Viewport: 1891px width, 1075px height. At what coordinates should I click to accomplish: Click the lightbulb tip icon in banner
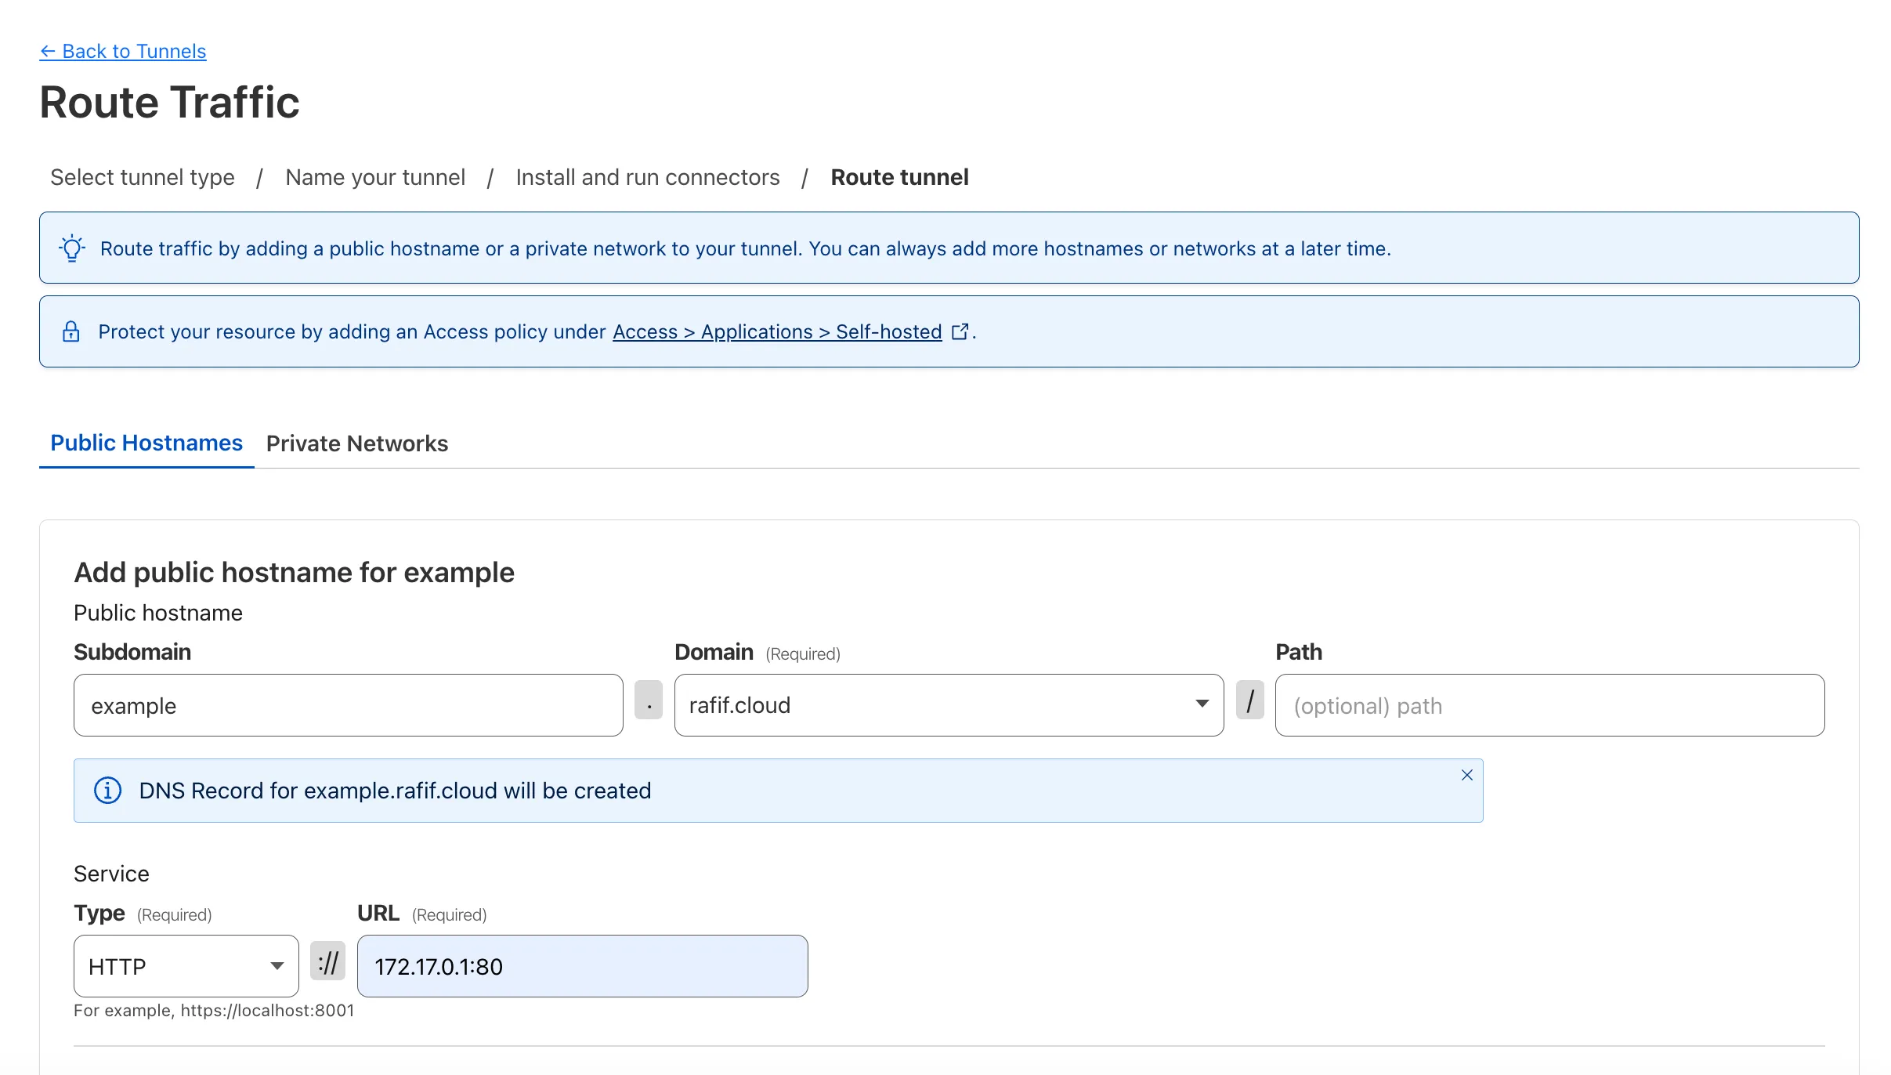72,248
